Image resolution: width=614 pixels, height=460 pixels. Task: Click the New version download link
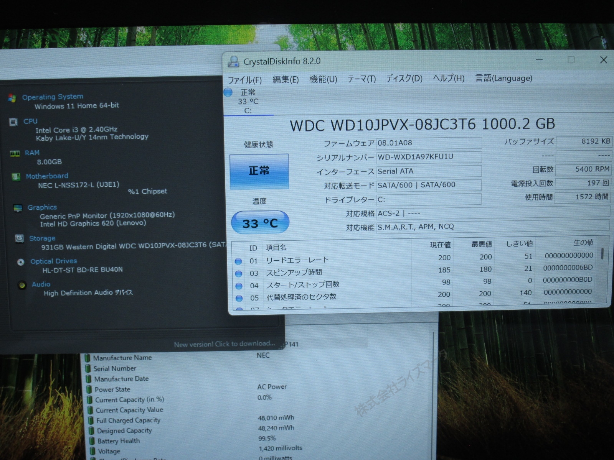(x=224, y=344)
